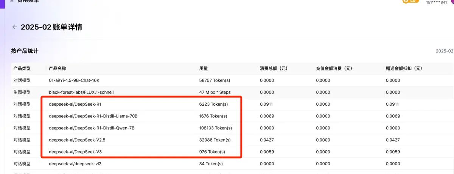Click 0.0000 under 充值金额消费 for DeepSeek-R1
Viewport: 454px width, 174px height.
pyautogui.click(x=323, y=104)
